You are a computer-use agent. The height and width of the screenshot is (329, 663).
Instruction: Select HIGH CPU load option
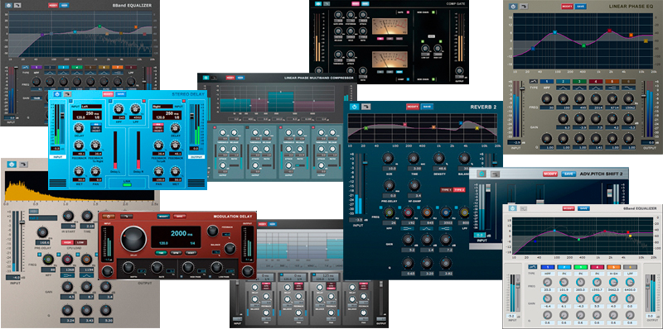pos(67,242)
